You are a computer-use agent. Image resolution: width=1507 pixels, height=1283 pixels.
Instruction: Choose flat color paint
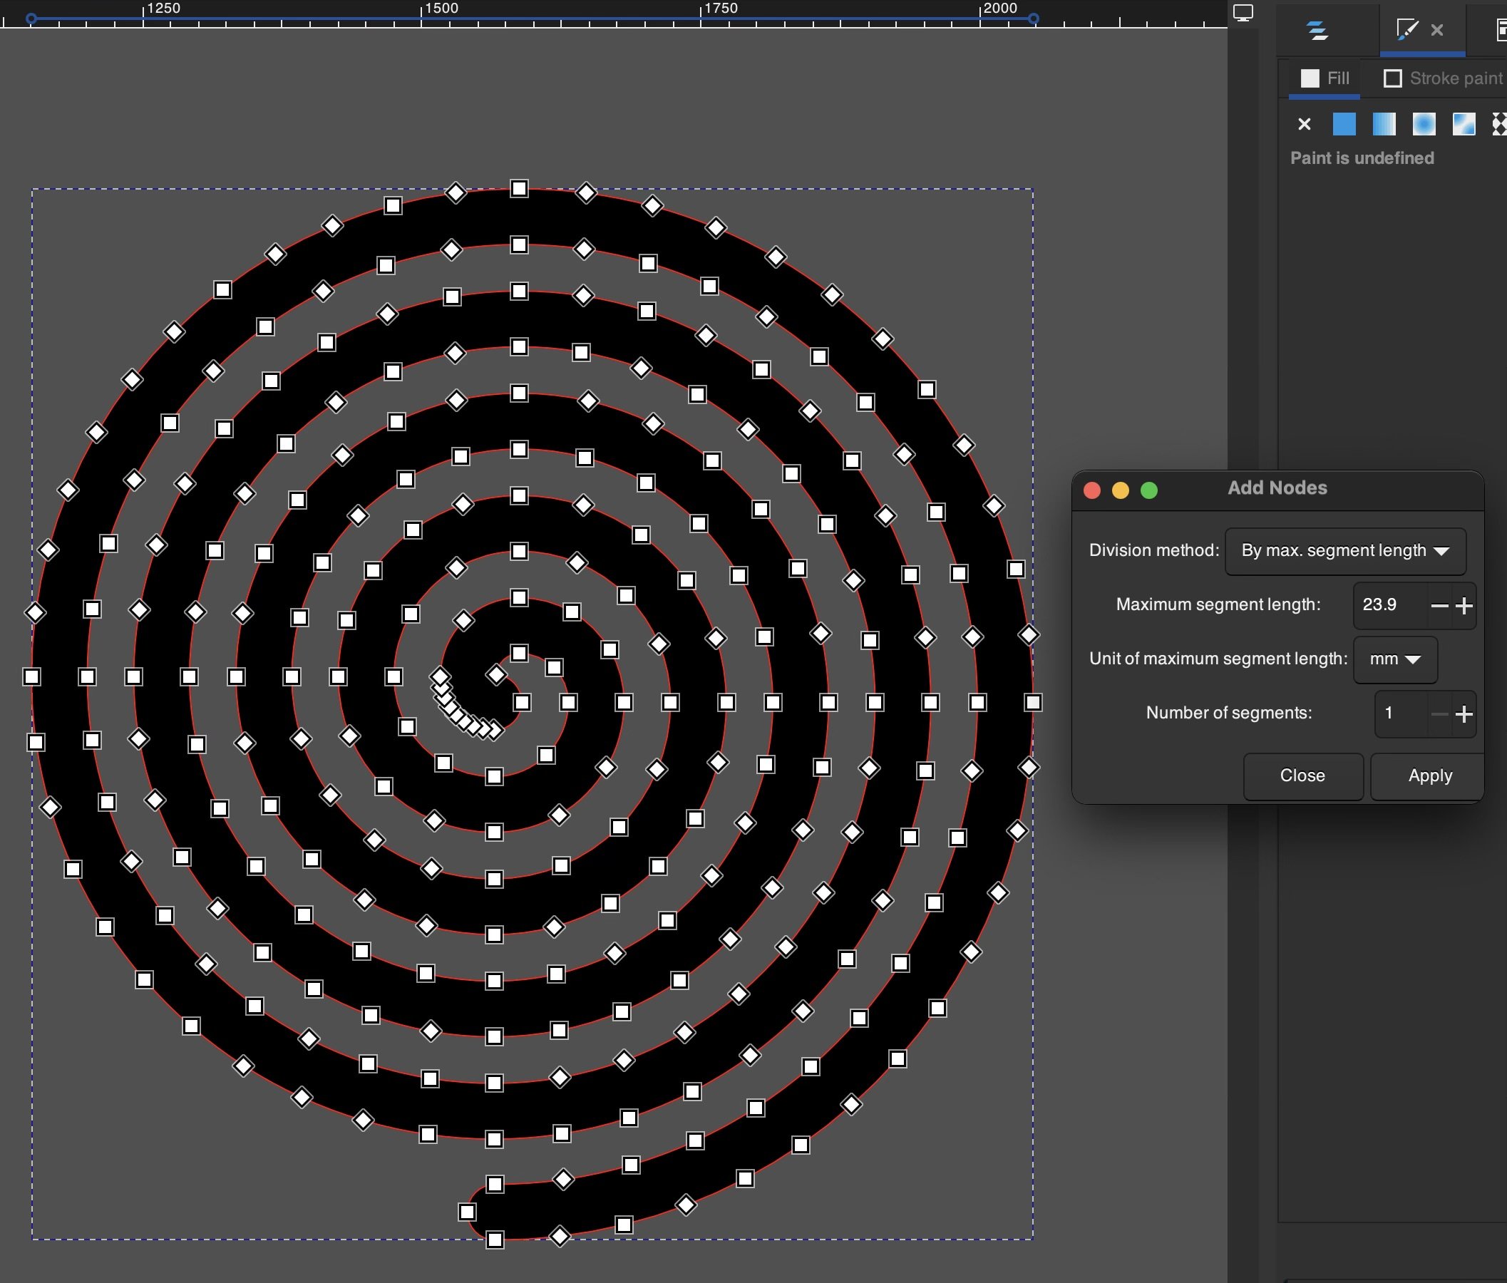tap(1344, 124)
